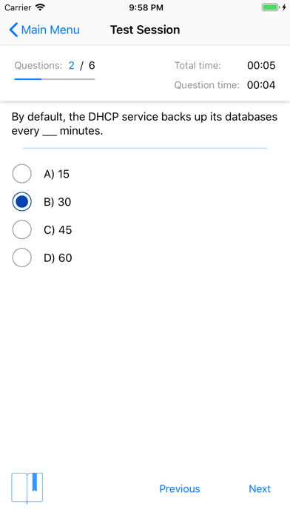Go to the Next question

[x=260, y=488]
